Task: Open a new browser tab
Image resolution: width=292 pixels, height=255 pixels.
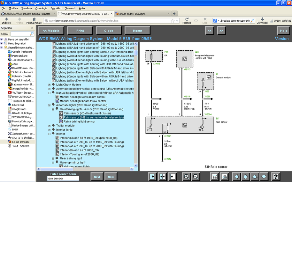Action: [x=174, y=14]
